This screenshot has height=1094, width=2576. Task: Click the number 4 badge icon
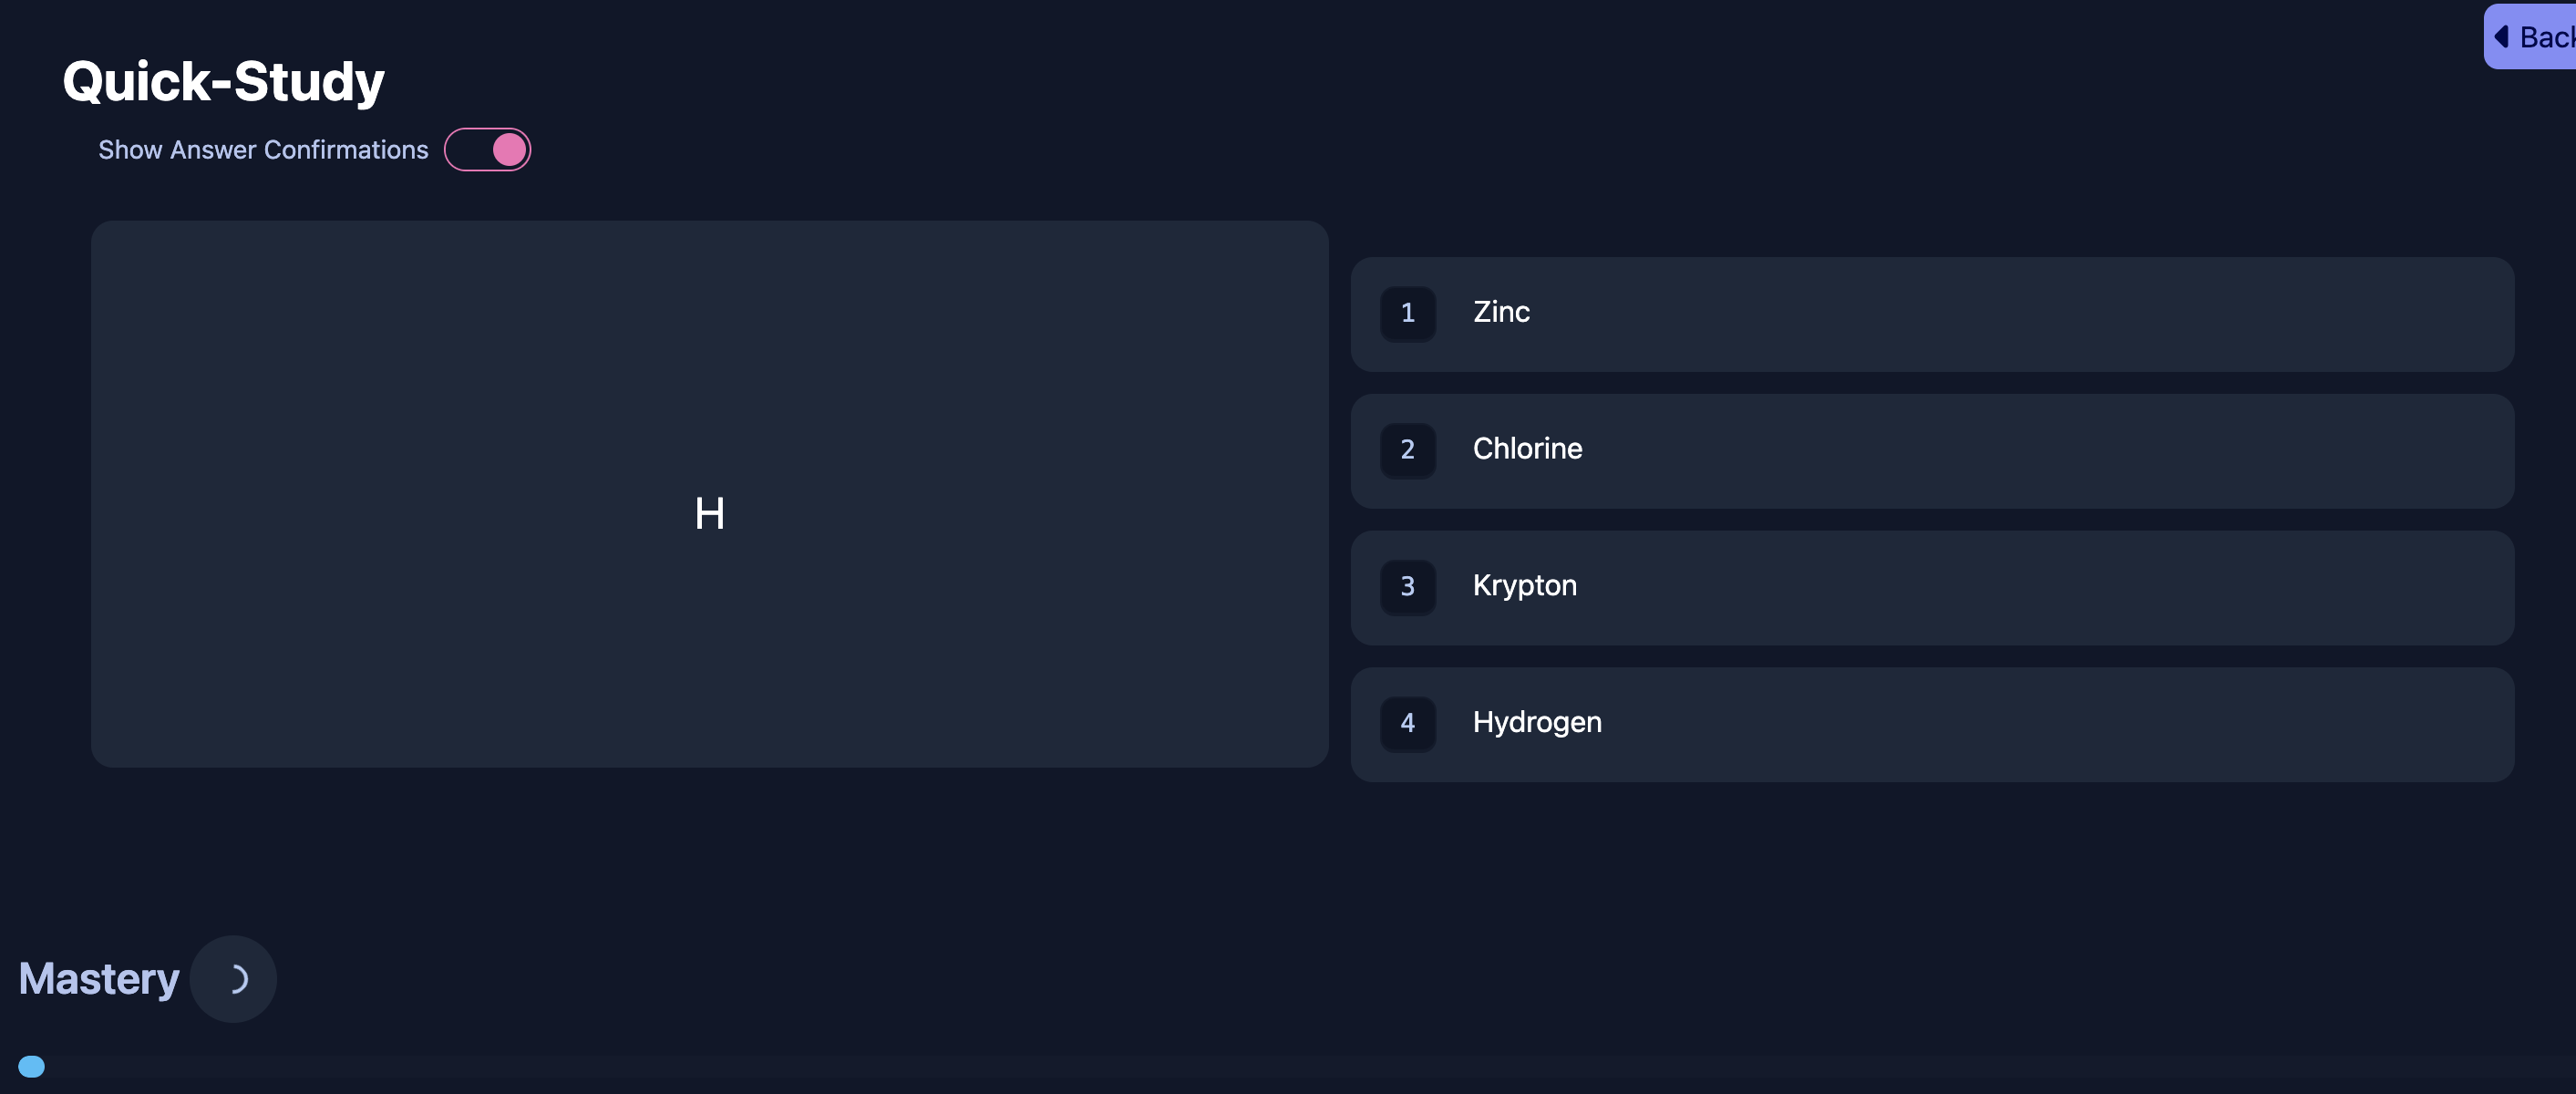click(1407, 724)
